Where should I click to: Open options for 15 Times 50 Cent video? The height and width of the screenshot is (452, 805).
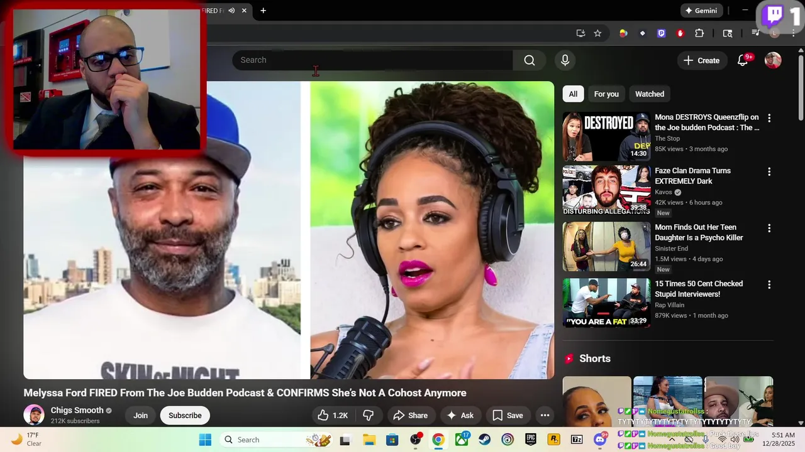click(x=769, y=284)
